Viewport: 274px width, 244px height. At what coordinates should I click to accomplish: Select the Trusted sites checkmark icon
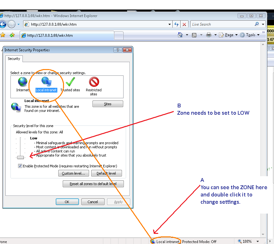coord(70,82)
